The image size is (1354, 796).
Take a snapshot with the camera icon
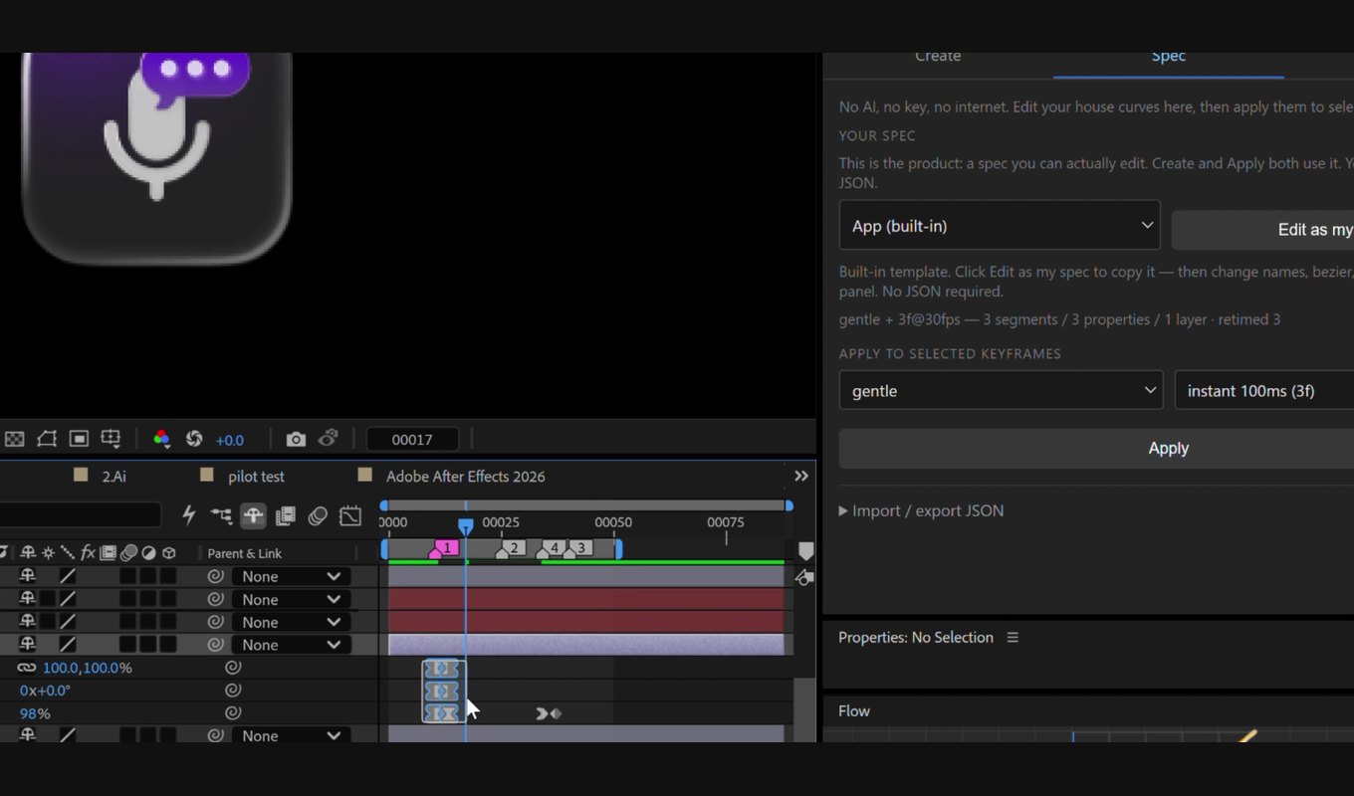296,439
